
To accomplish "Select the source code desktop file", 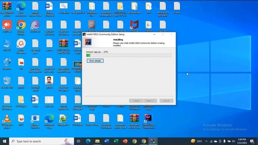I will point(92,120).
